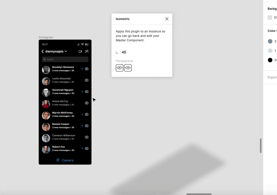Click the background color swatch
Image resolution: width=277 pixels, height=195 pixels.
tap(270, 17)
